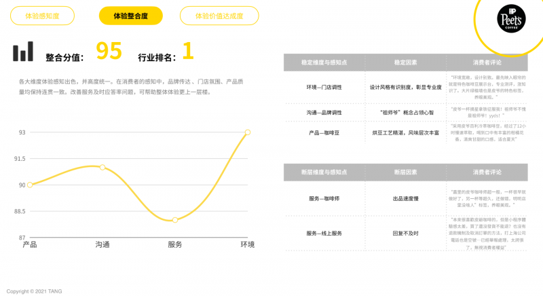The width and height of the screenshot is (543, 296).
Task: Click the 沟通 data point on the curve
Action: (102, 167)
